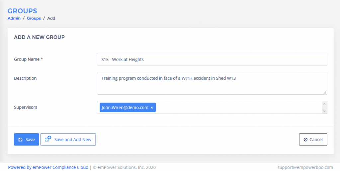This screenshot has height=171, width=340.
Task: Click the Description field label
Action: point(25,78)
